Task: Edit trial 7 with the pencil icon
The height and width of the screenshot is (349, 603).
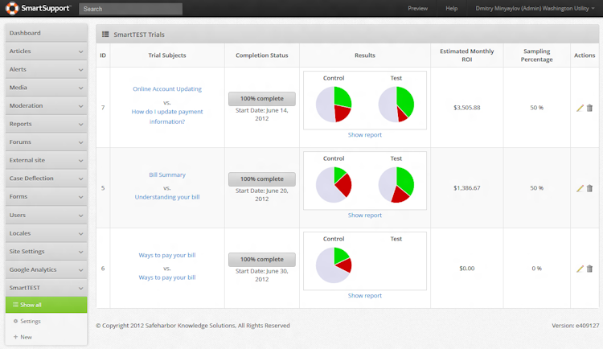Action: [x=580, y=108]
